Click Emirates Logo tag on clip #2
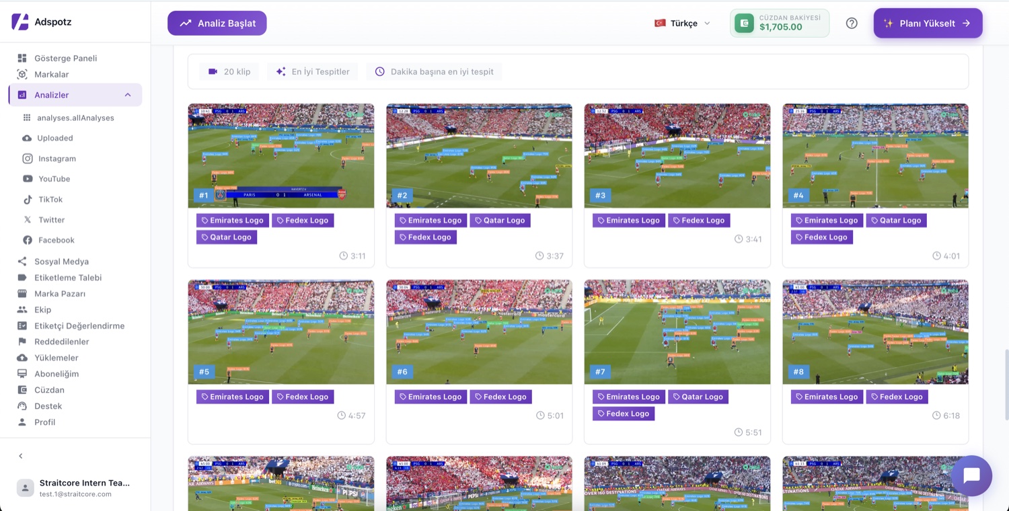Viewport: 1009px width, 511px height. click(x=431, y=221)
